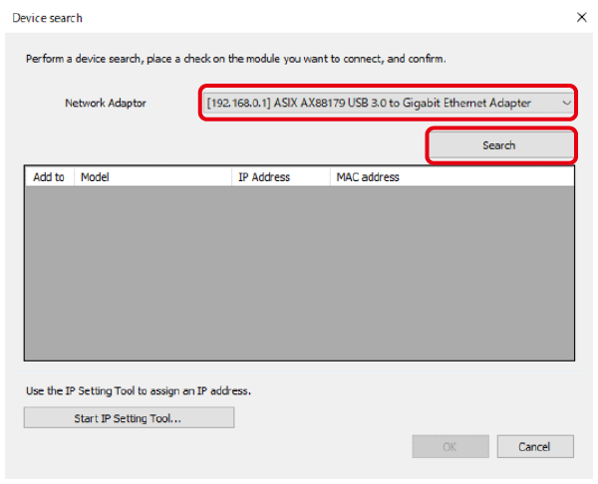This screenshot has width=598, height=484.
Task: Click the "Perform a device search" instruction text
Action: pos(235,59)
